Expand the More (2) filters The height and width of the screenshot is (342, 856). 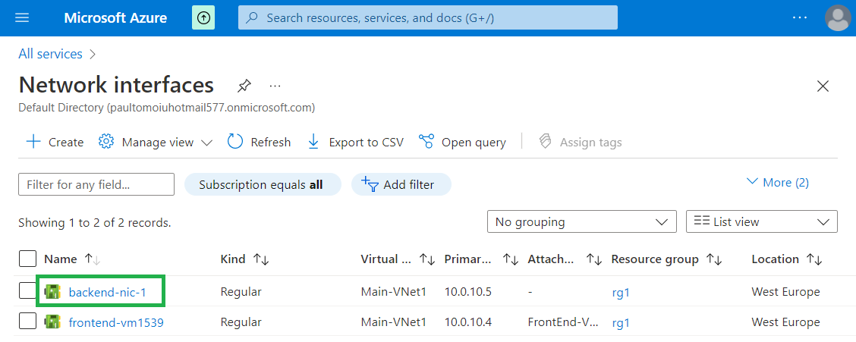click(x=777, y=182)
